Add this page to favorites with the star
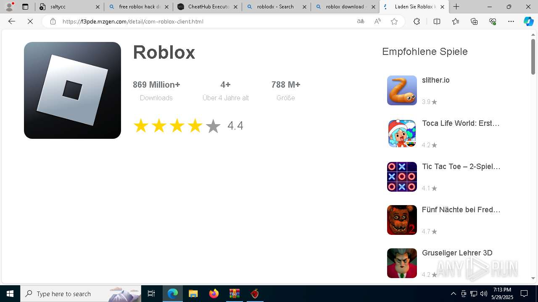This screenshot has height=302, width=538. (x=394, y=21)
